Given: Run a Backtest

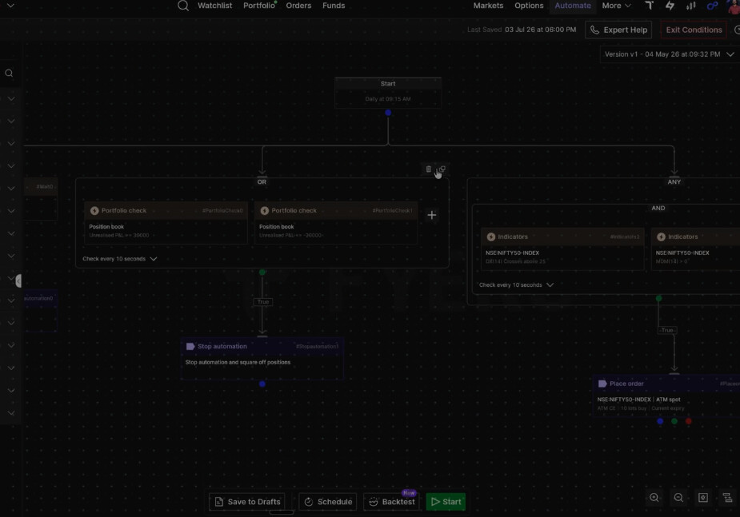Looking at the screenshot, I should click(x=391, y=502).
